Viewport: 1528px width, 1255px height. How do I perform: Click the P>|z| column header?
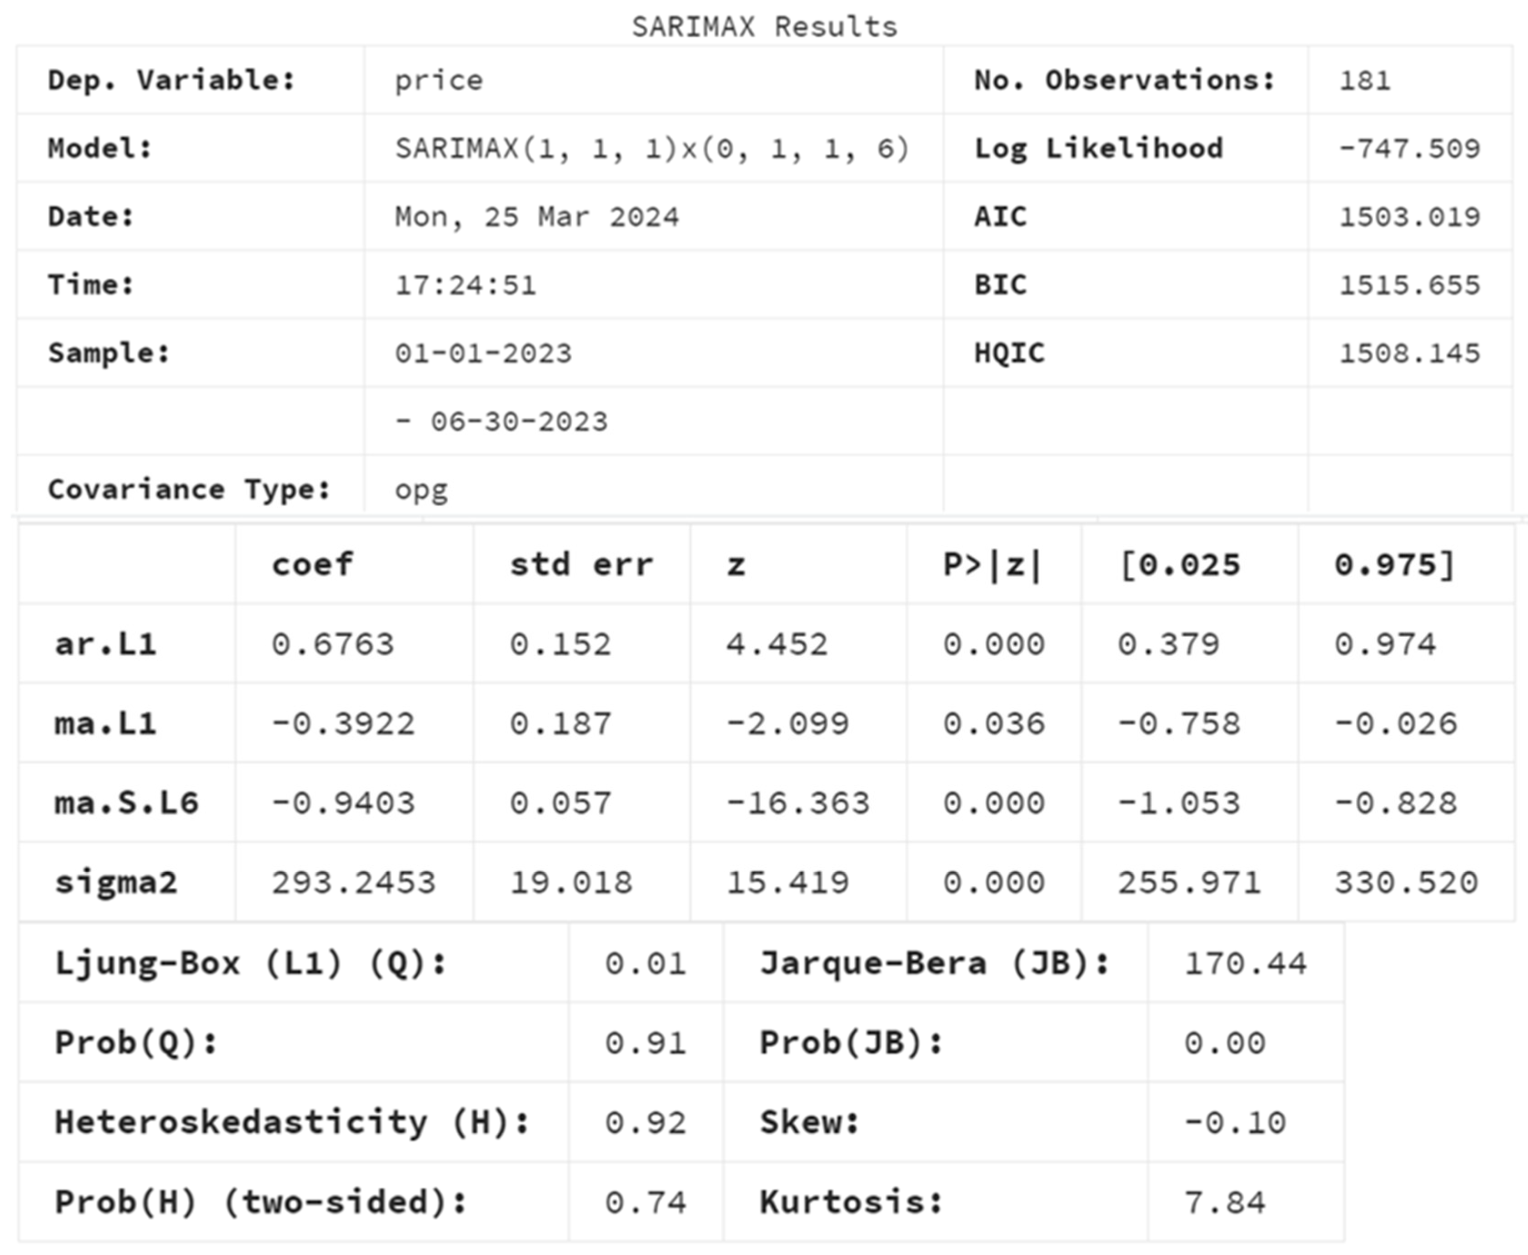click(x=992, y=565)
